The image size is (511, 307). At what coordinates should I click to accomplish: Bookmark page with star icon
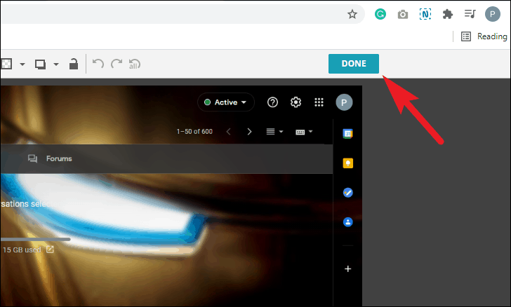[x=352, y=14]
